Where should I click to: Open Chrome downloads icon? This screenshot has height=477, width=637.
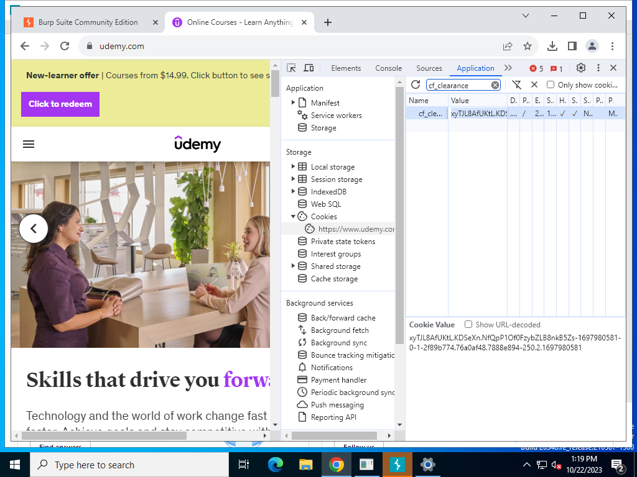coord(552,46)
